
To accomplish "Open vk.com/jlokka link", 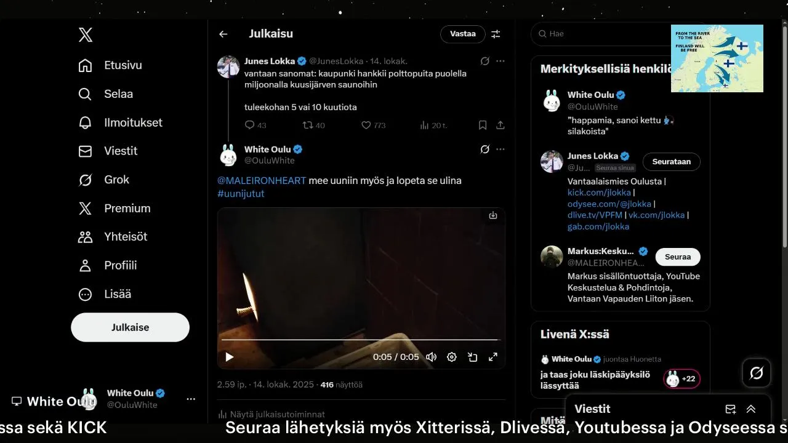I will [656, 215].
